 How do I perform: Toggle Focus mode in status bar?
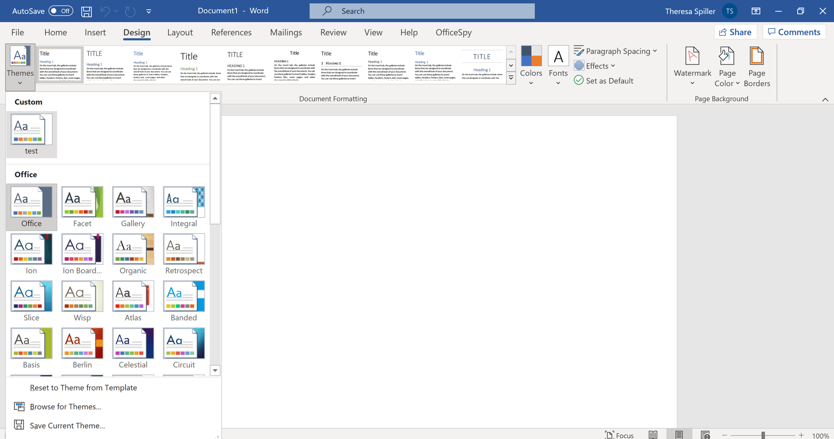pyautogui.click(x=619, y=435)
